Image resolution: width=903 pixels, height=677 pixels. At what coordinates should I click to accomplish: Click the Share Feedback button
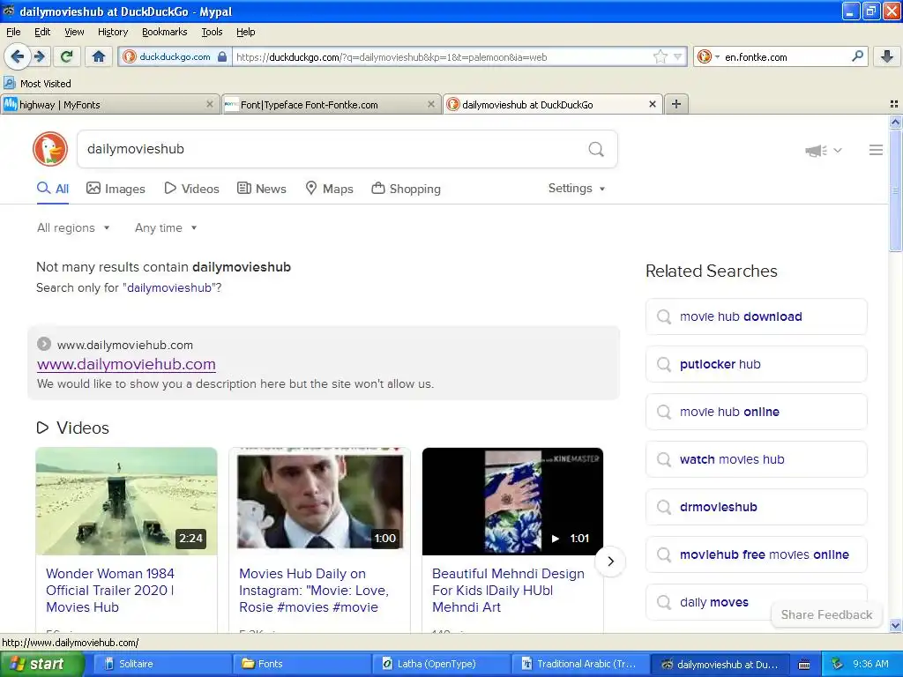(x=826, y=614)
